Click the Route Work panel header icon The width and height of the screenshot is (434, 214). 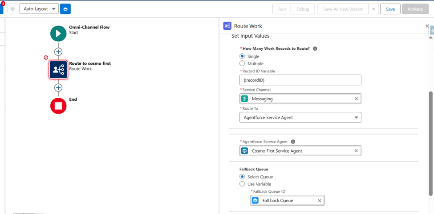pyautogui.click(x=227, y=26)
